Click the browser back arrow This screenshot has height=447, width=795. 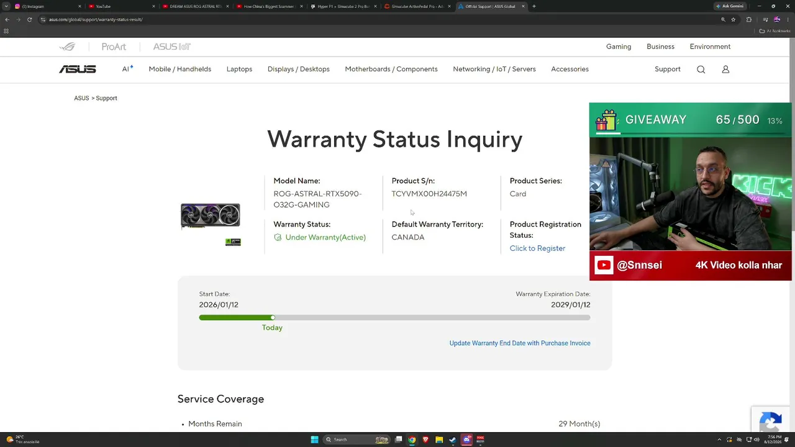point(7,20)
